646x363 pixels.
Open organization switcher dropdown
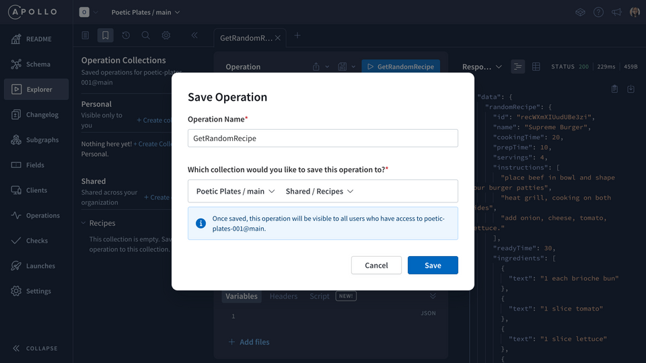coord(89,12)
